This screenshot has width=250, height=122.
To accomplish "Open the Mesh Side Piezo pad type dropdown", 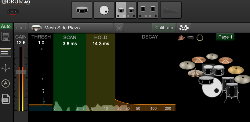I will pyautogui.click(x=71, y=28).
